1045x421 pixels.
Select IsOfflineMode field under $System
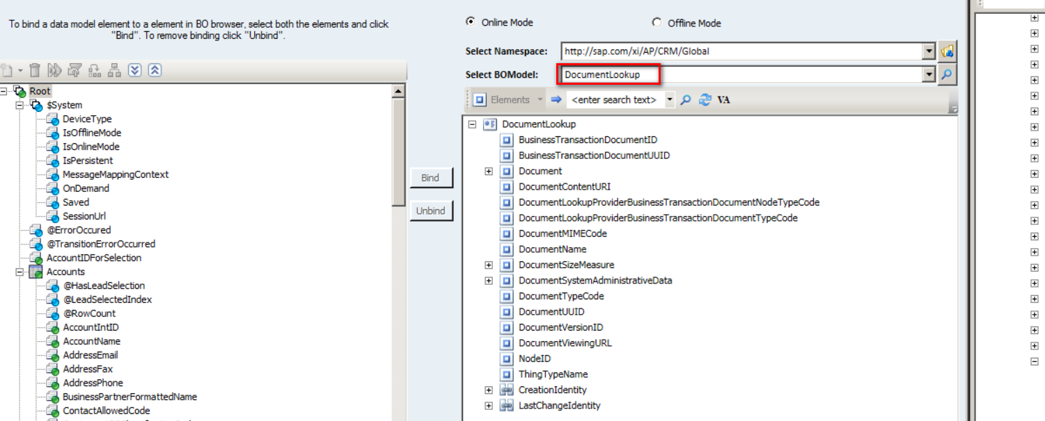[92, 133]
